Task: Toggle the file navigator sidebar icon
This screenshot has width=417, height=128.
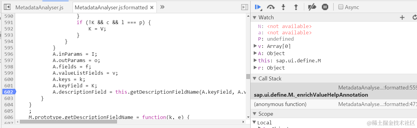Action: [7, 7]
